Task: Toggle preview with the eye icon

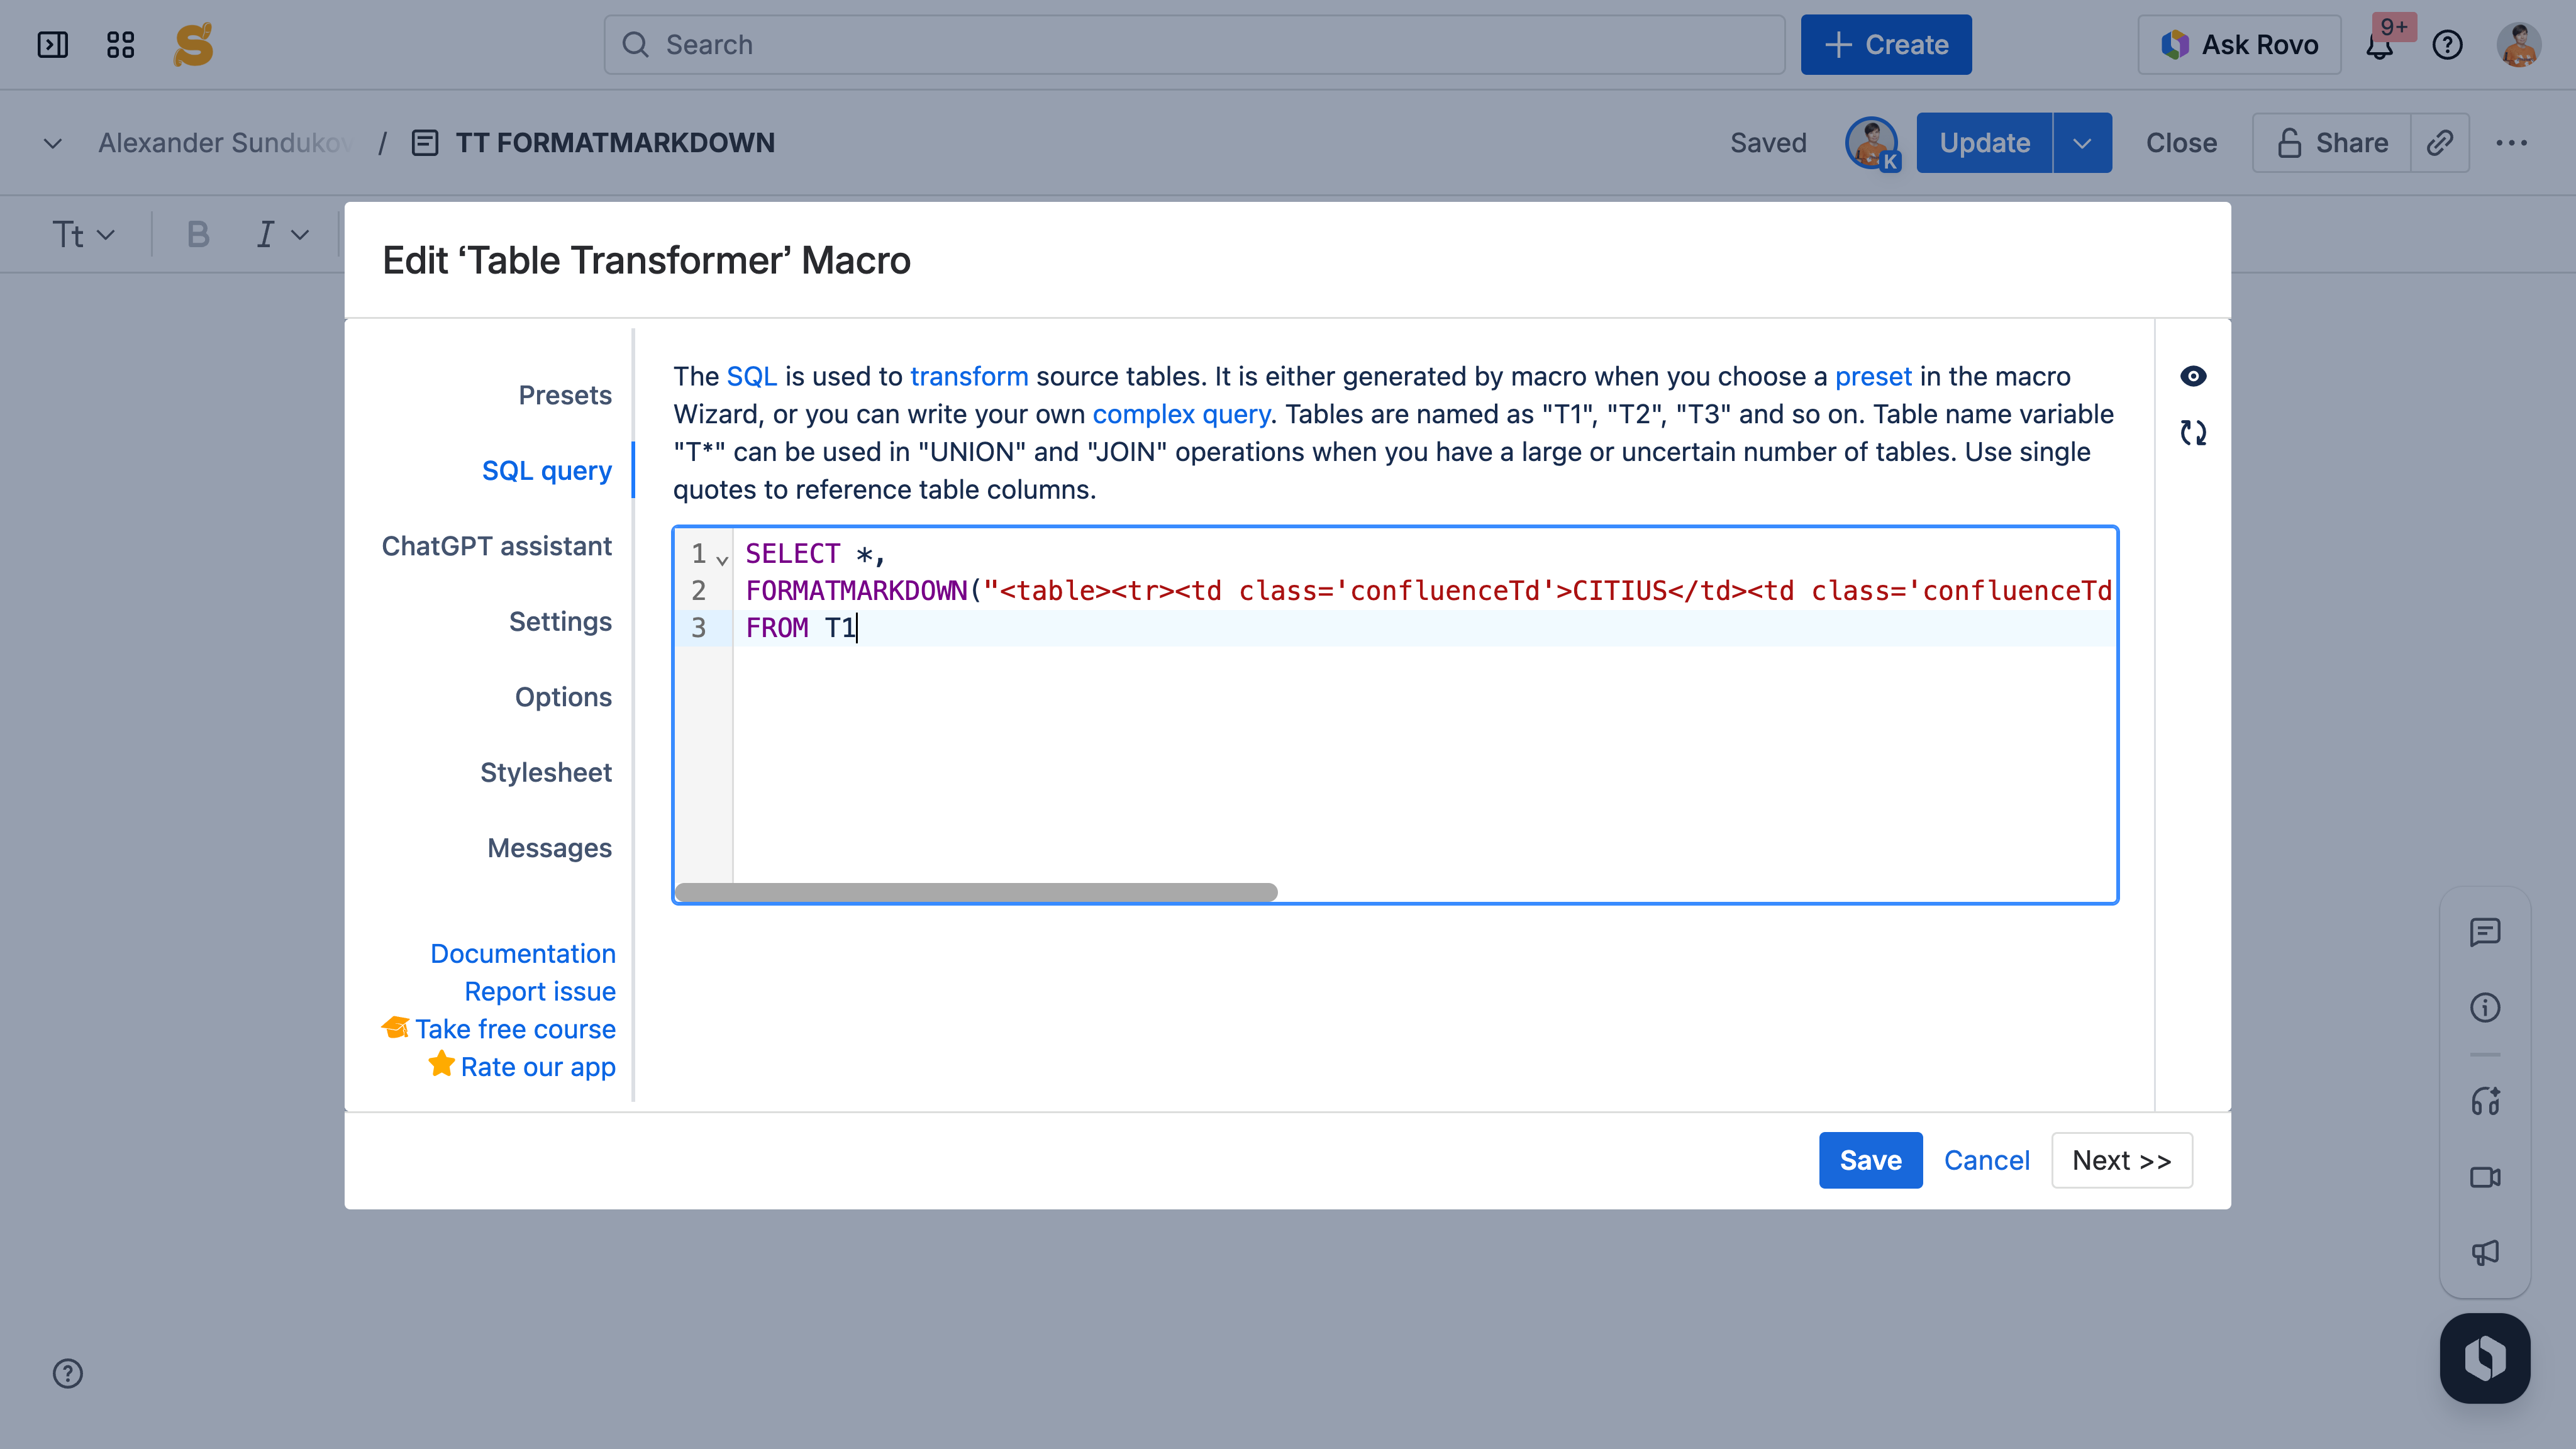Action: (x=2192, y=376)
